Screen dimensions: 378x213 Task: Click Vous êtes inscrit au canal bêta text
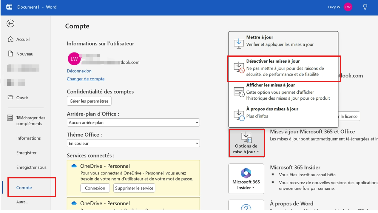tap(308, 175)
